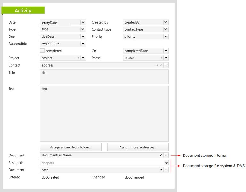This screenshot has width=246, height=192.
Task: Open the responsible dropdown arrow
Action: click(x=83, y=44)
